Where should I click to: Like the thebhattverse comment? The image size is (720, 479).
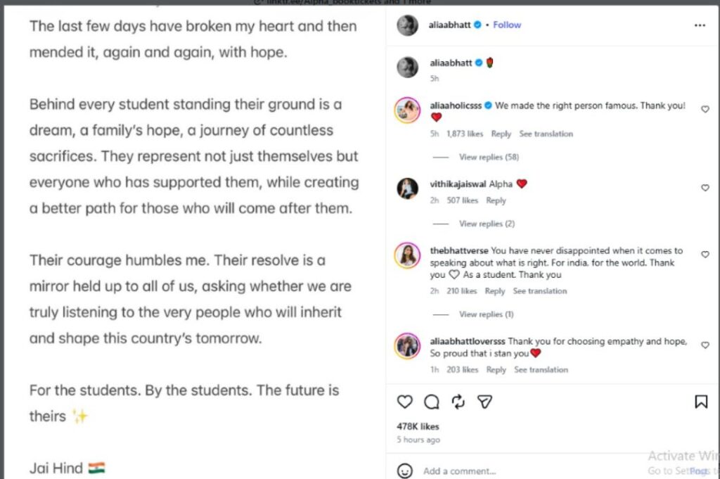tap(705, 254)
